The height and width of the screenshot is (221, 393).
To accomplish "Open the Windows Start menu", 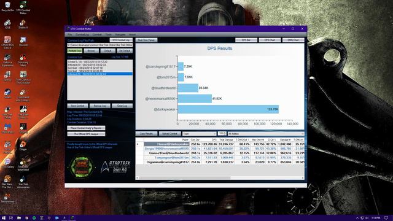I will click(4, 218).
